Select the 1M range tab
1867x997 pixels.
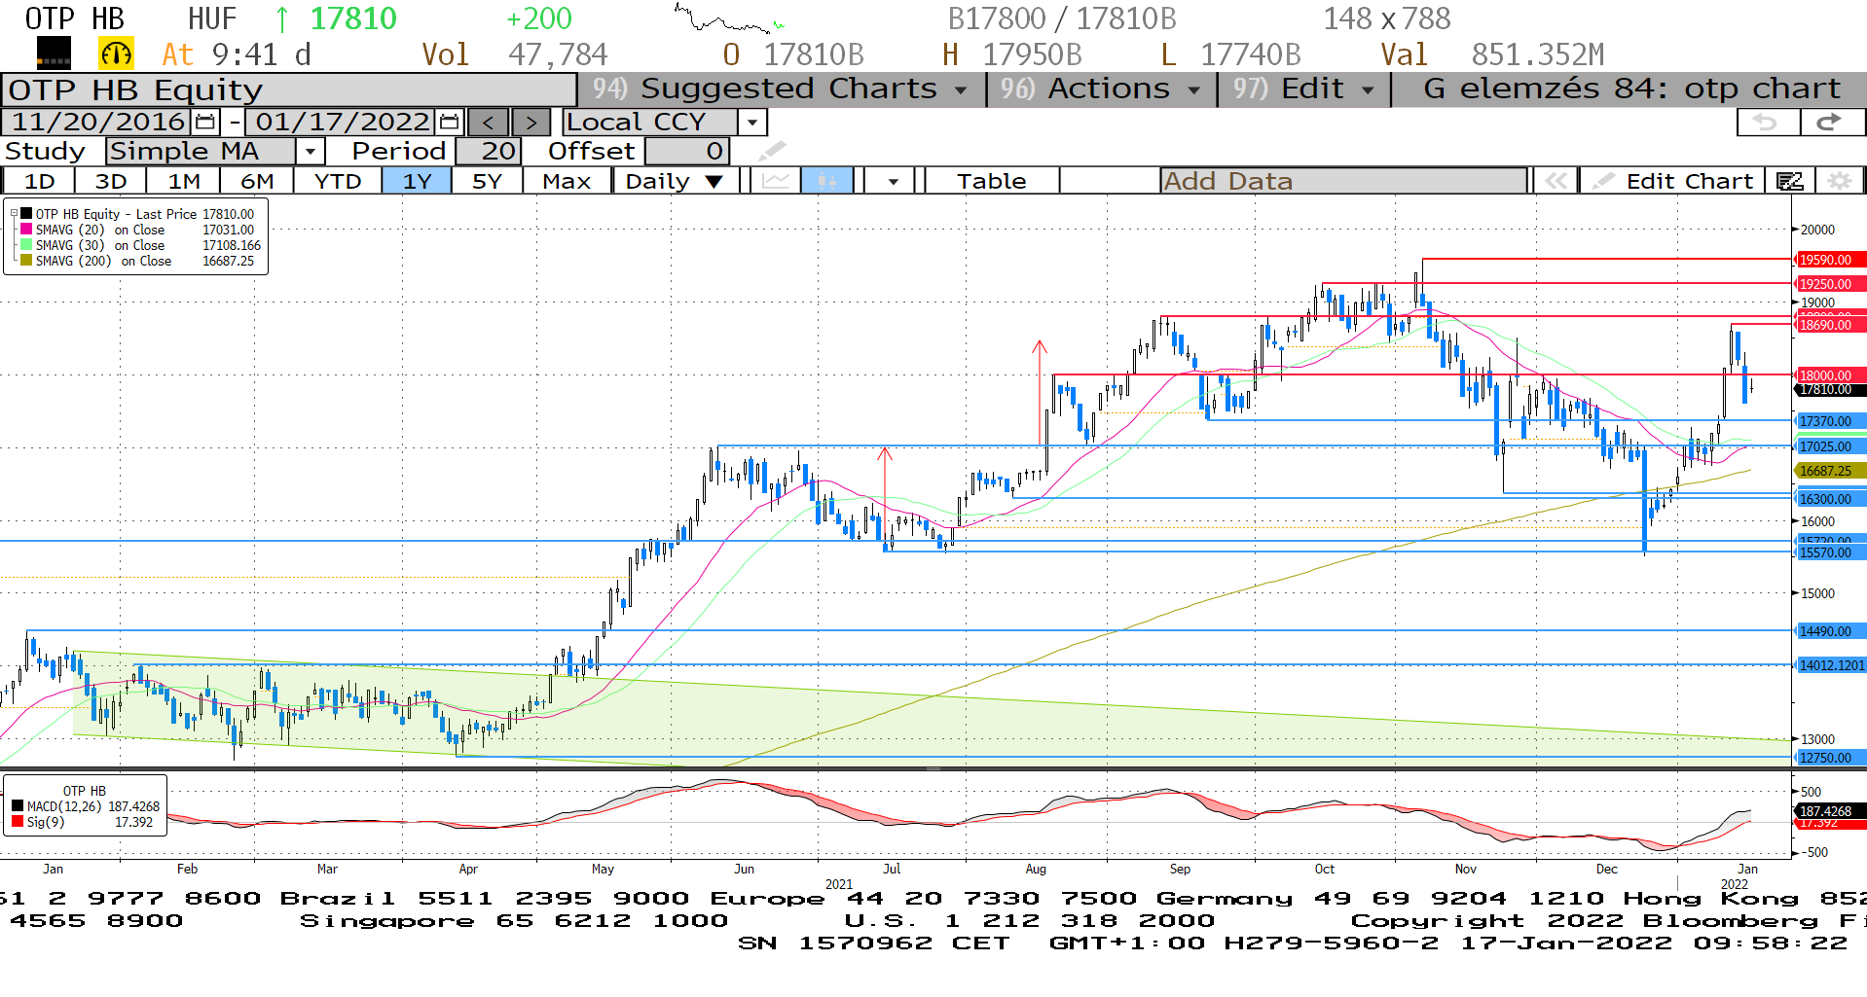[183, 181]
